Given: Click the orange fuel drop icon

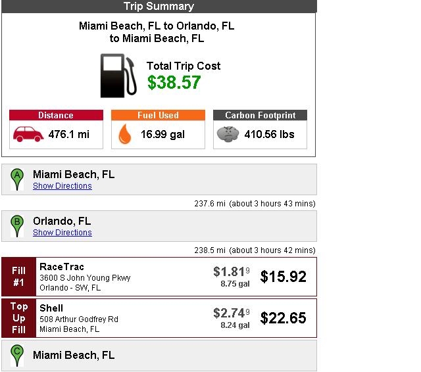Looking at the screenshot, I should coord(125,134).
